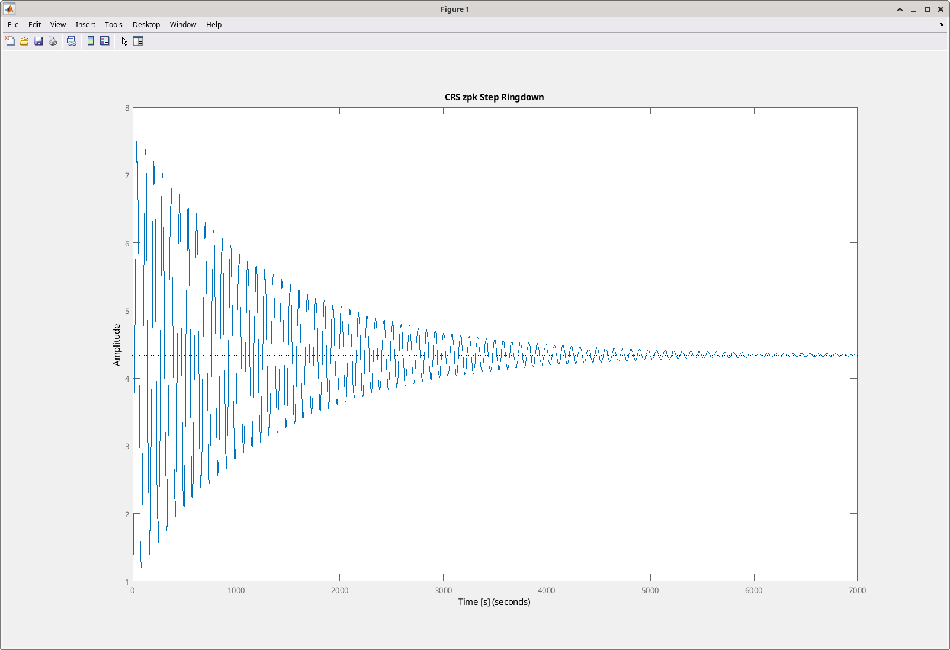Print the figure with printer icon
950x650 pixels.
pos(53,41)
